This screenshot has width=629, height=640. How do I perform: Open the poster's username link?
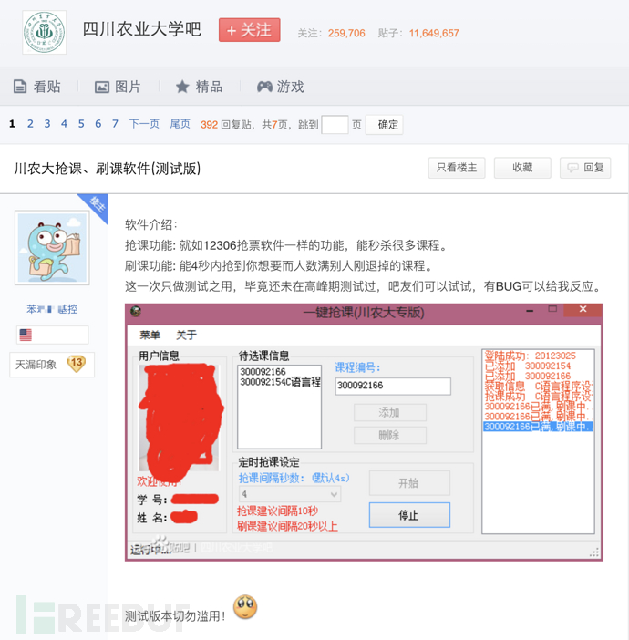[x=52, y=309]
